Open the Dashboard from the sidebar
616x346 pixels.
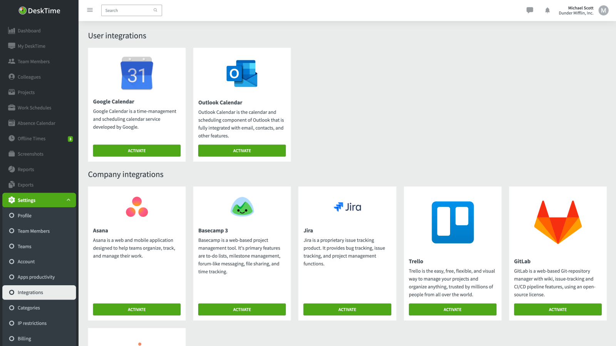pos(29,30)
